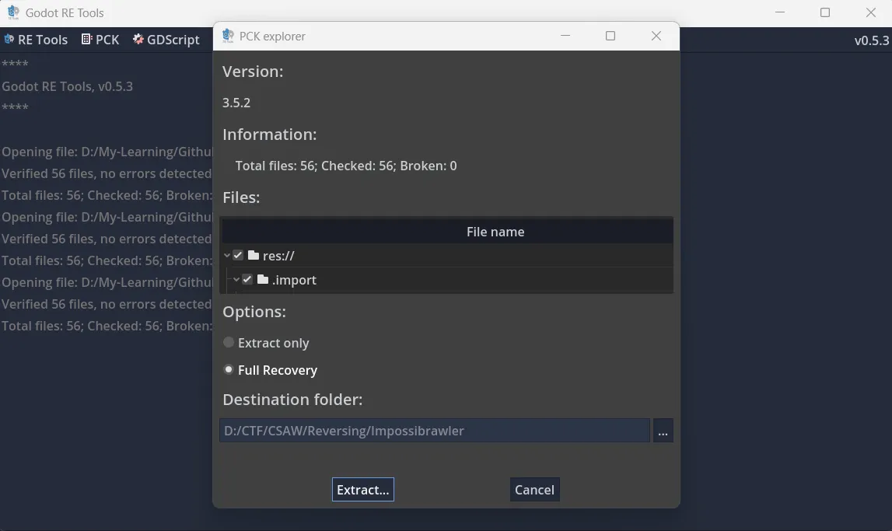This screenshot has width=892, height=531.
Task: Open the RE Tools menu
Action: tap(36, 40)
